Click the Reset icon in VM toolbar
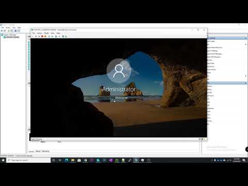 click(52, 36)
